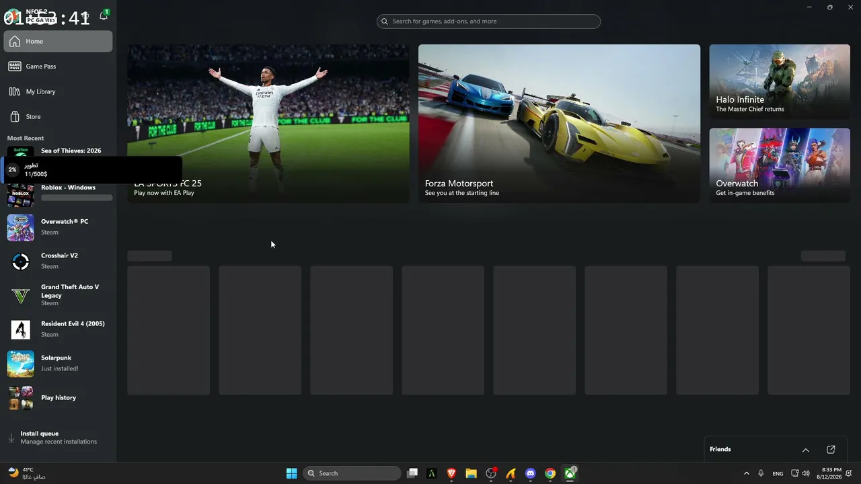This screenshot has height=484, width=861.
Task: Pop out the Friends panel
Action: coord(831,450)
